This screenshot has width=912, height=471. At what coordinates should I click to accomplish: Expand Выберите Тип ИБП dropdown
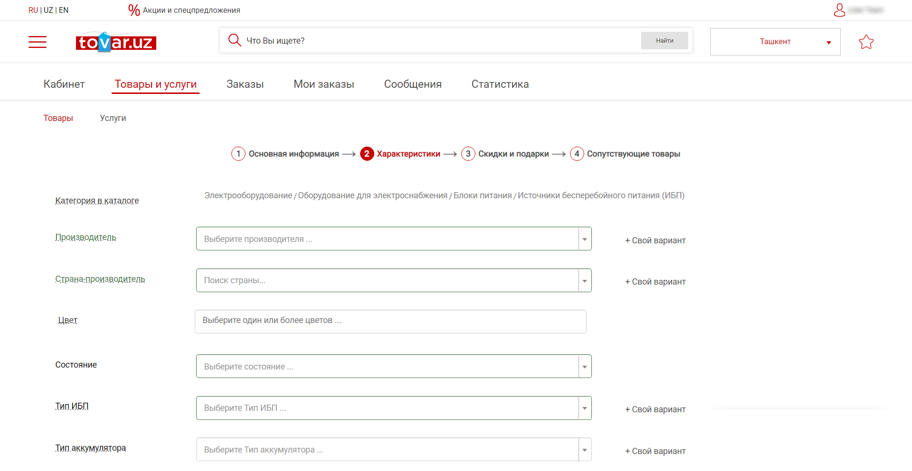[394, 408]
